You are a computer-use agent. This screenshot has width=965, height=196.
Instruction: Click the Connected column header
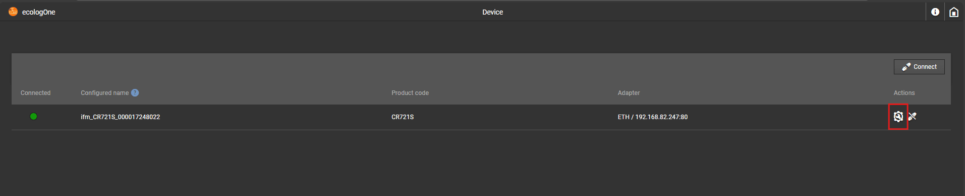(x=35, y=93)
